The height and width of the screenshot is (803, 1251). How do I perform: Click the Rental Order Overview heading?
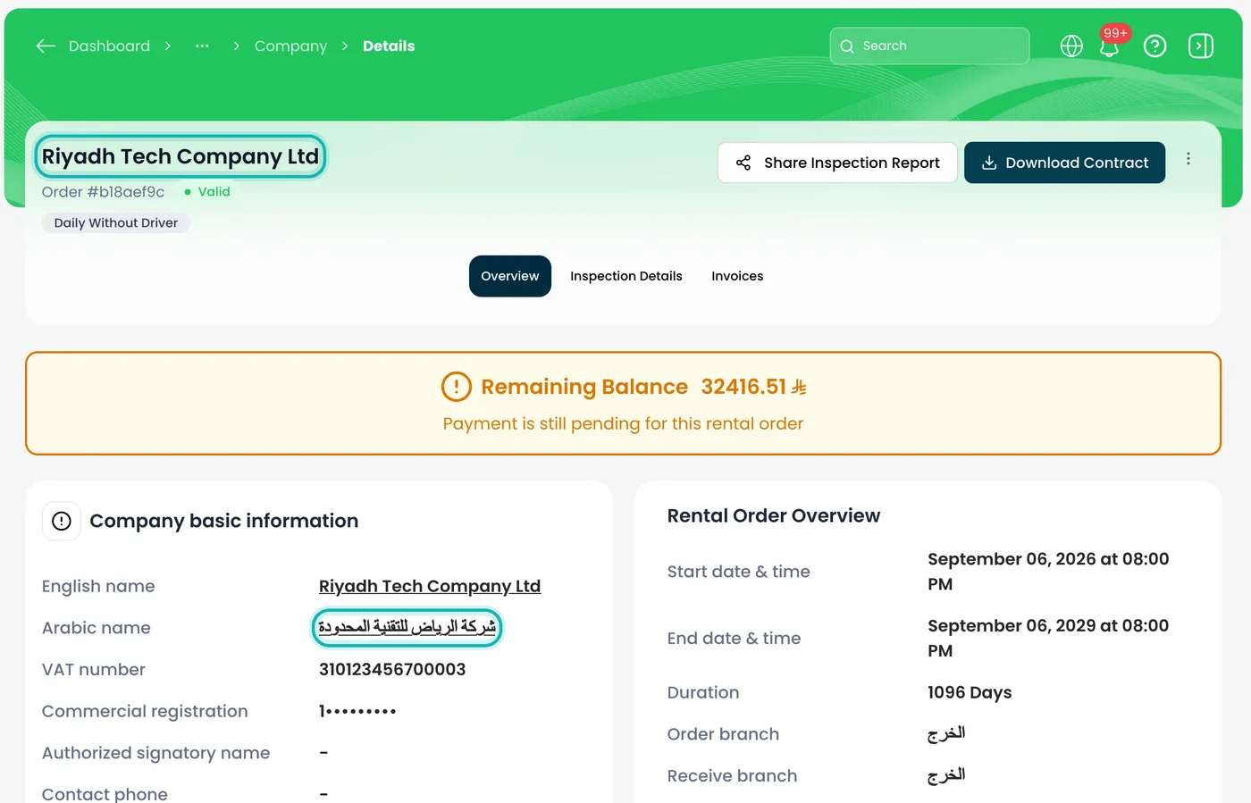point(774,515)
